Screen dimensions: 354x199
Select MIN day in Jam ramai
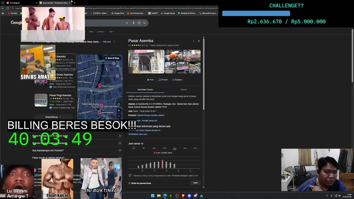coord(195,148)
